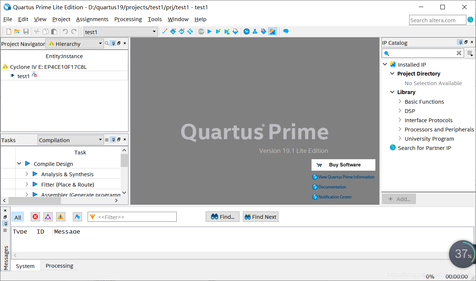Switch to the System messages tab
Image resolution: width=476 pixels, height=281 pixels.
[x=25, y=266]
